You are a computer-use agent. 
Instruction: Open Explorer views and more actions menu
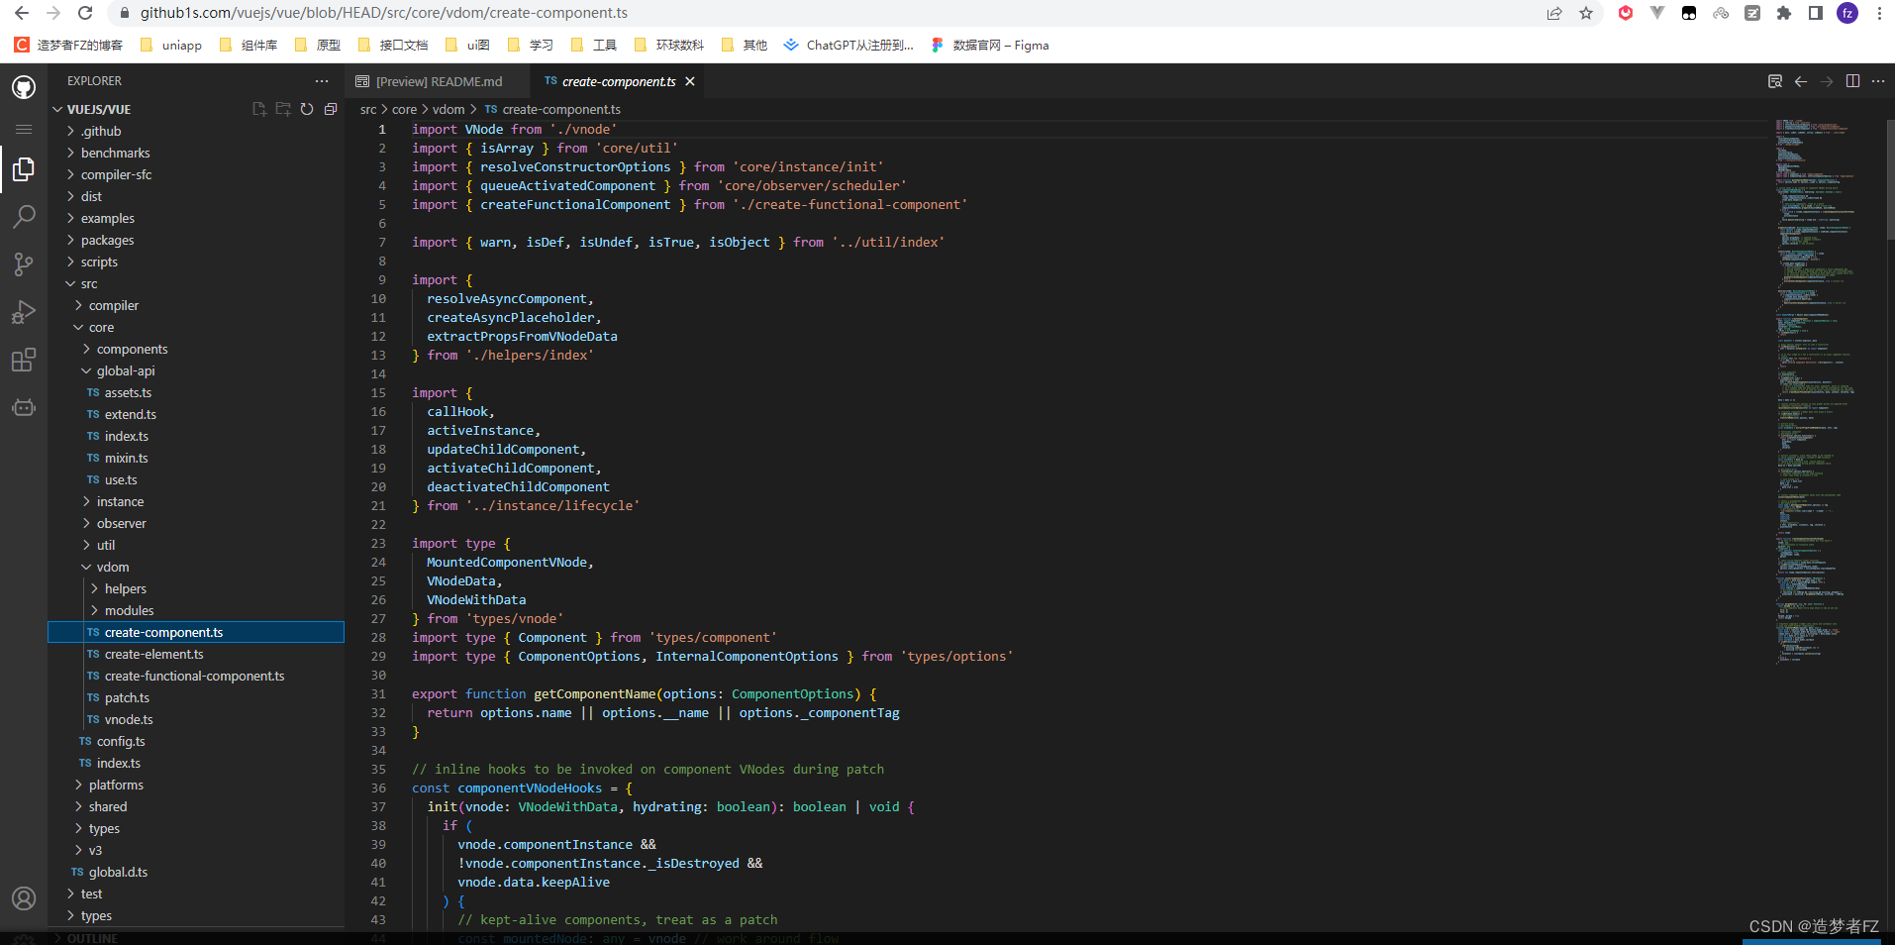[x=322, y=81]
